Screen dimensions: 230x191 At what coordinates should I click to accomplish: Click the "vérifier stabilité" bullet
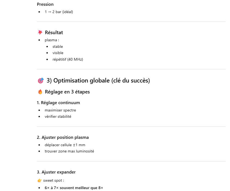tap(58, 117)
